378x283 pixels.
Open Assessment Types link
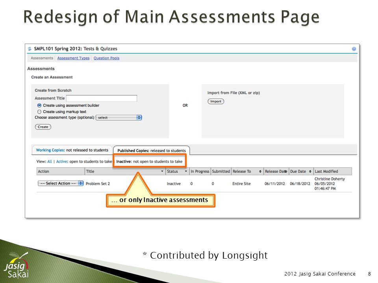pyautogui.click(x=73, y=58)
